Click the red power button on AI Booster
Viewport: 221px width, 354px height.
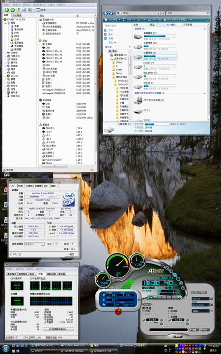118,312
